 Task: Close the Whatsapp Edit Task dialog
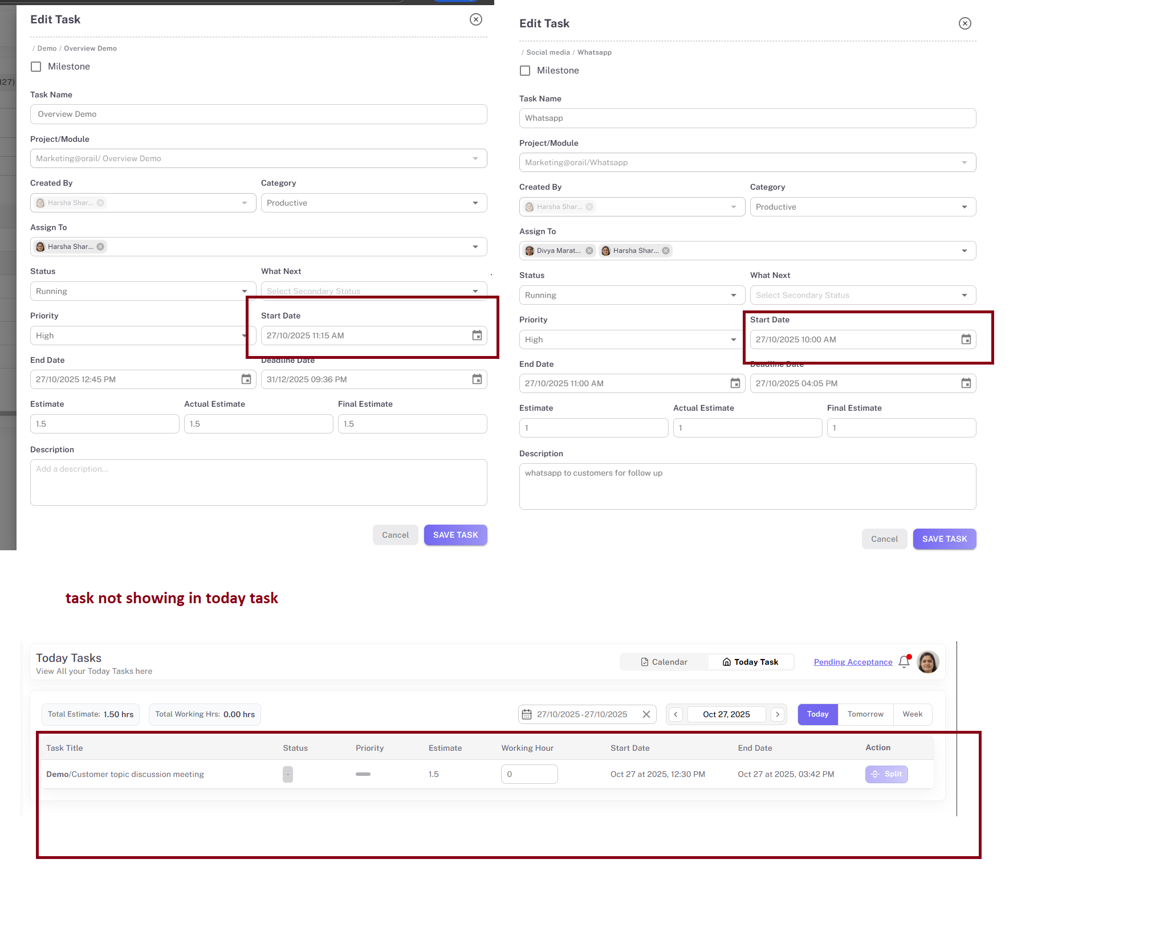965,23
